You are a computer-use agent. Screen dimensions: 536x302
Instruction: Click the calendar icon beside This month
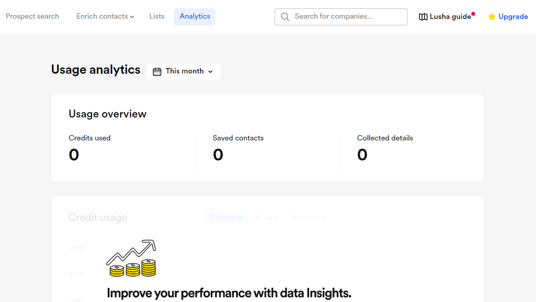(x=157, y=72)
